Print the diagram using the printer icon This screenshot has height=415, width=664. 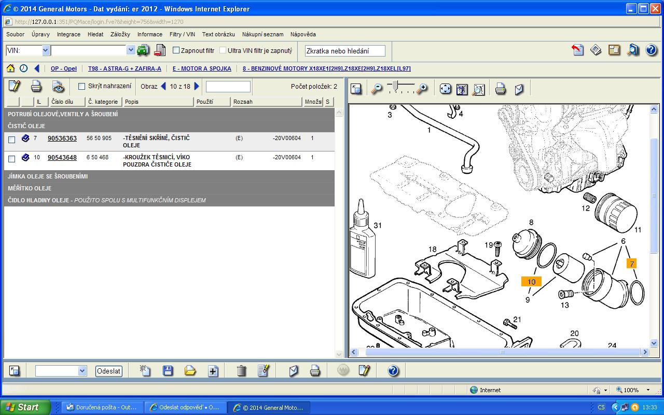coord(500,89)
